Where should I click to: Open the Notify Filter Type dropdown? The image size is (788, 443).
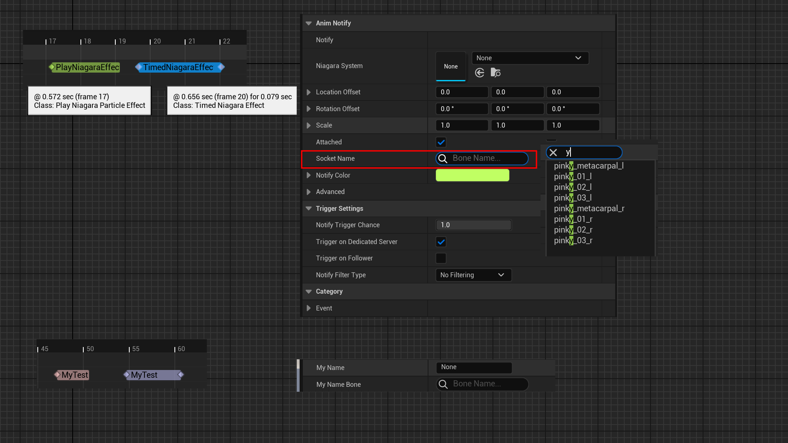coord(473,275)
